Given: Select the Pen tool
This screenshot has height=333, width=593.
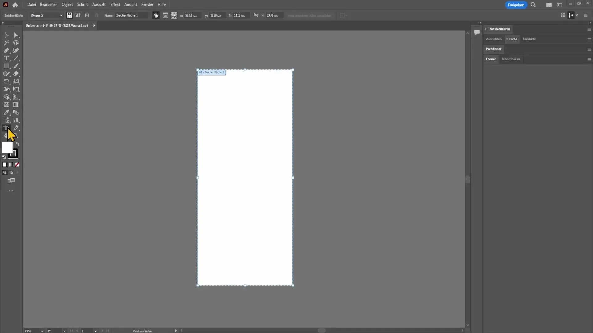Looking at the screenshot, I should coord(6,51).
